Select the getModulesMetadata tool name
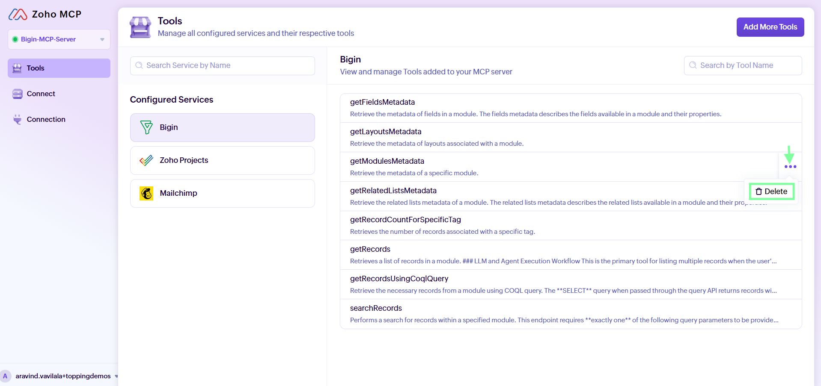The image size is (821, 386). point(387,161)
